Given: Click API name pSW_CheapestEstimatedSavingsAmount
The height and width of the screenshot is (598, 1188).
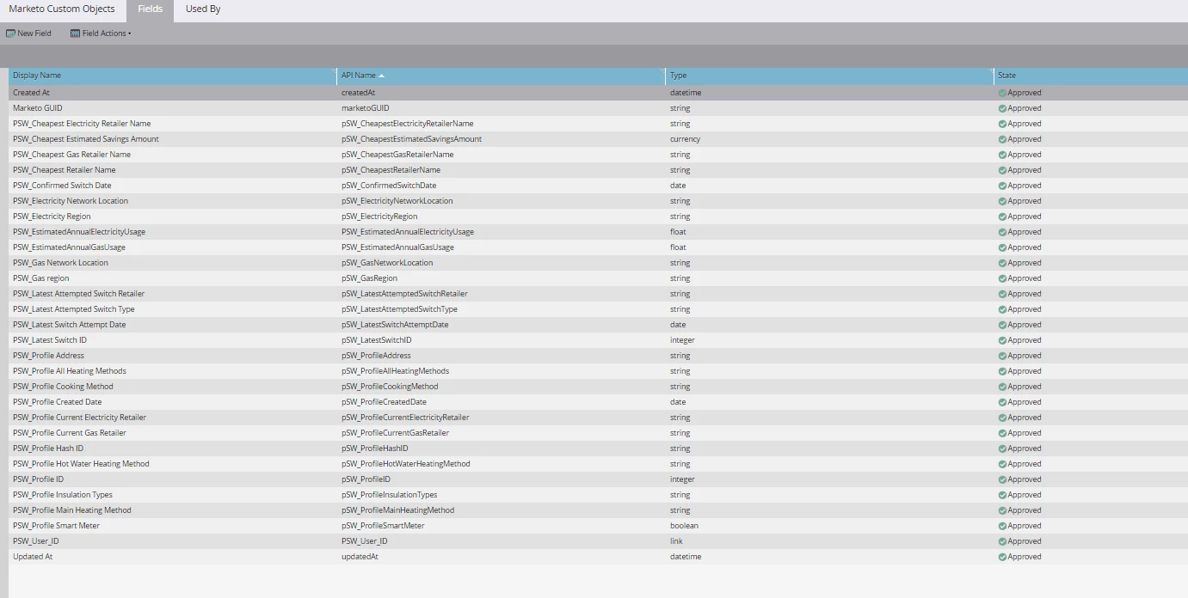Looking at the screenshot, I should click(411, 139).
